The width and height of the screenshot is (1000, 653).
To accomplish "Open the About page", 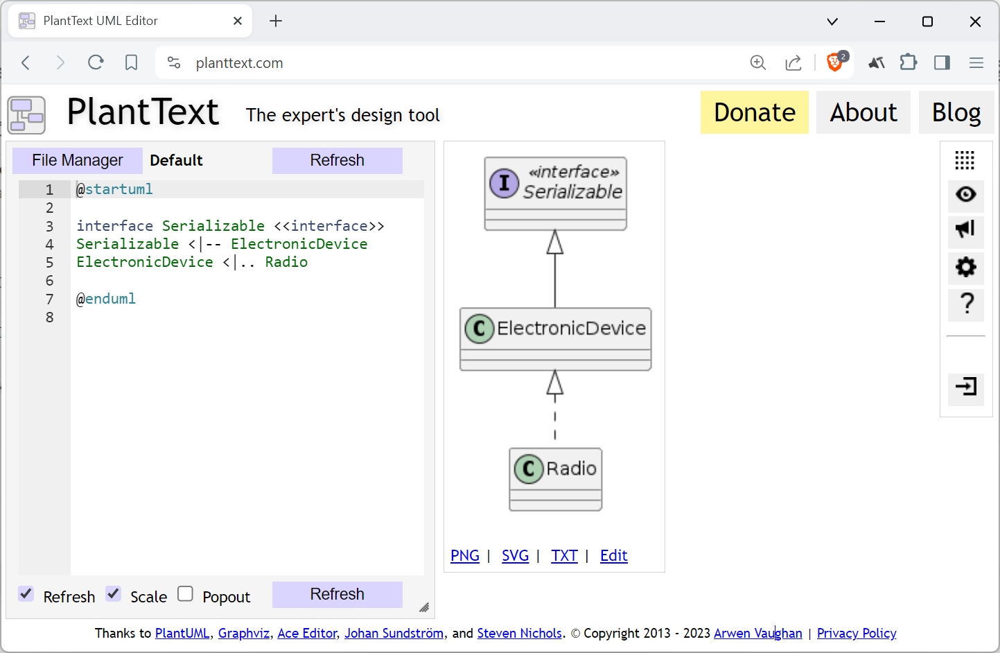I will click(863, 112).
